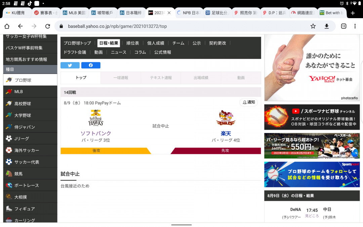Screen dimensions: 363x227
Task: Click the browser forward arrow
Action: click(x=34, y=26)
